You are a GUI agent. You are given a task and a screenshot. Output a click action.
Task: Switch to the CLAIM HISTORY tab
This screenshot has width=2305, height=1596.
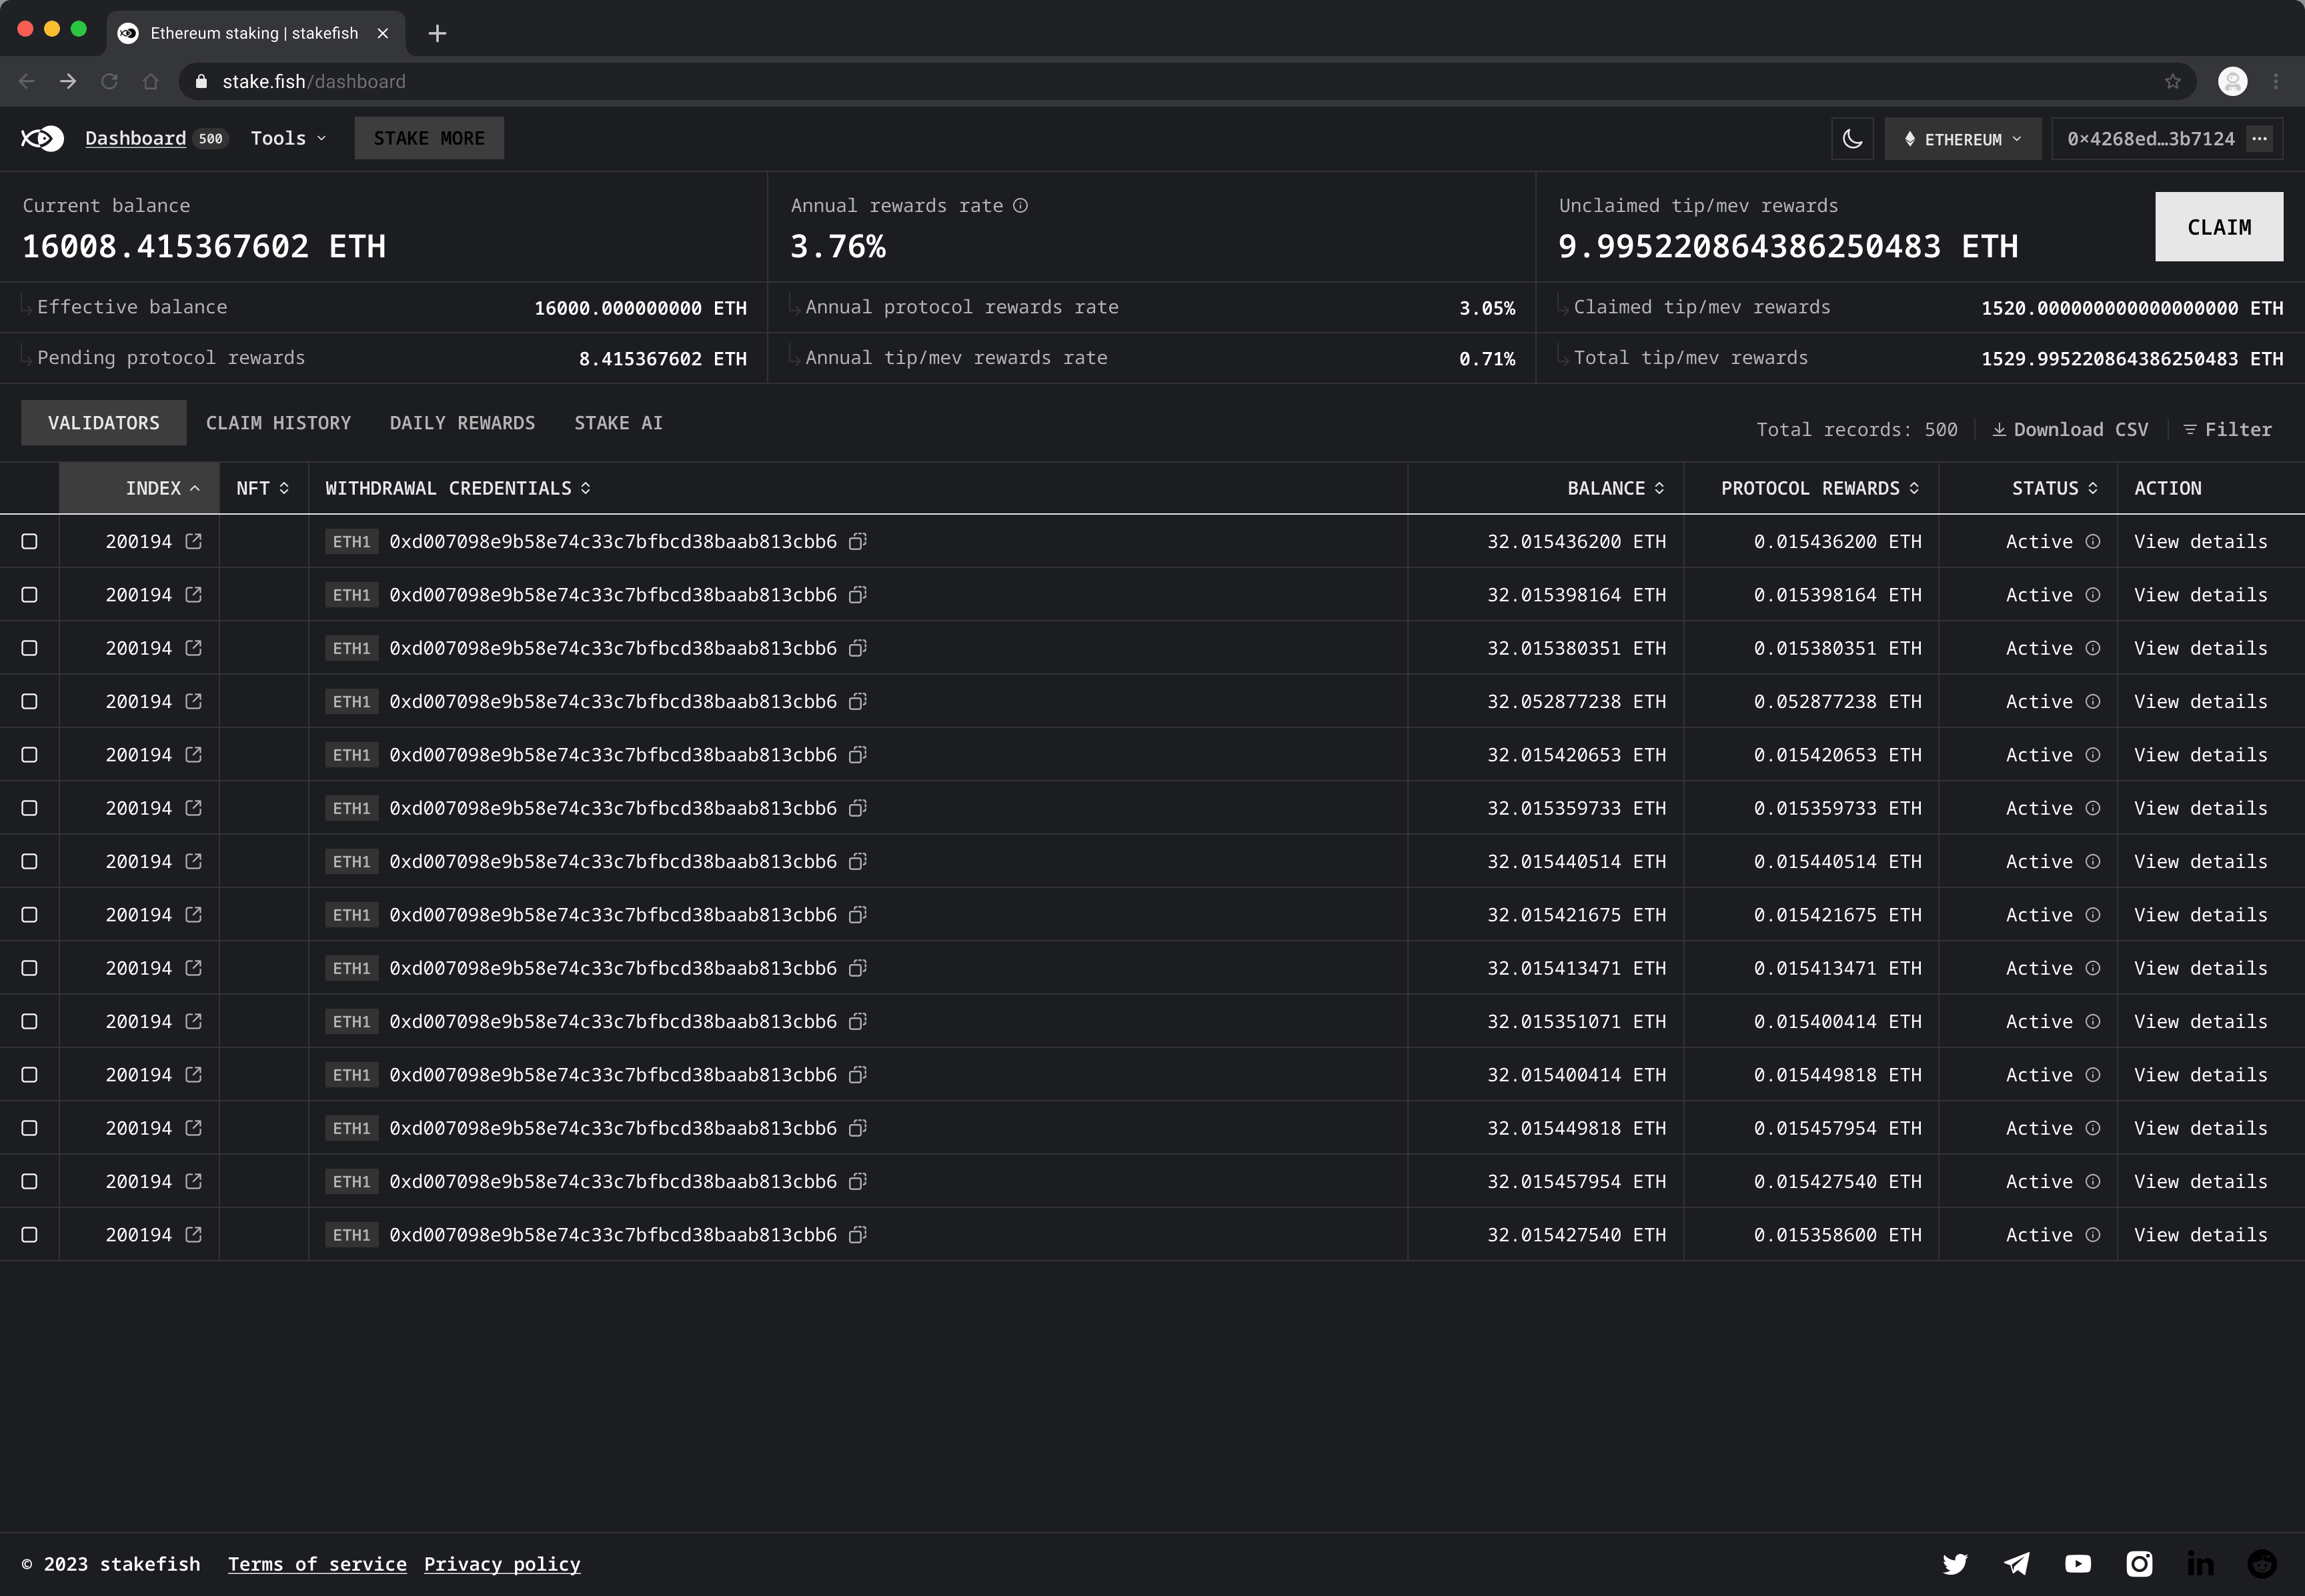[x=279, y=422]
